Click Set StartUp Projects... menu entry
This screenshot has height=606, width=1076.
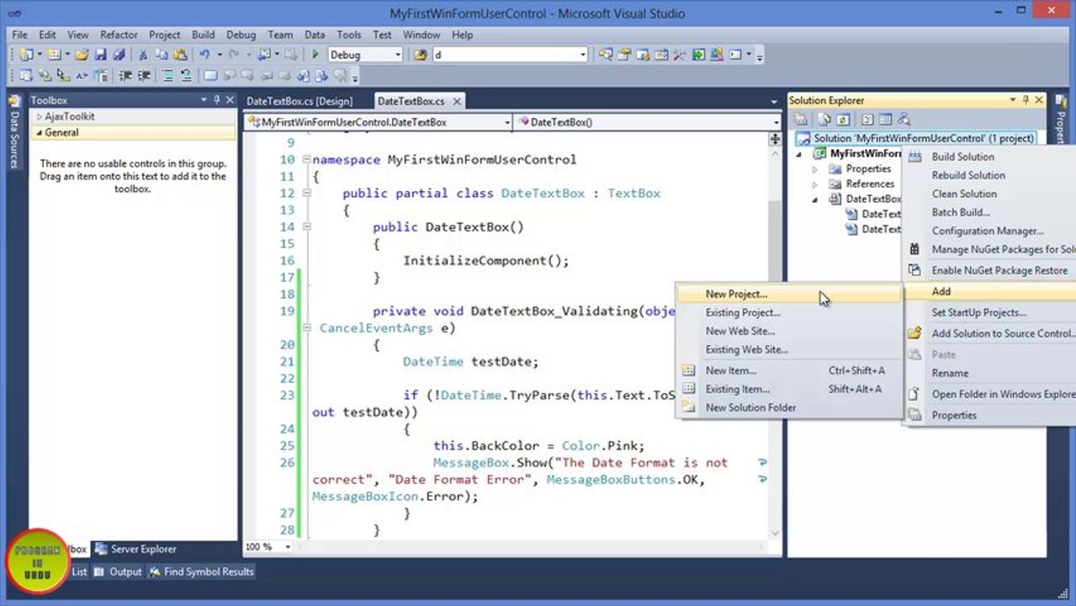click(x=978, y=312)
